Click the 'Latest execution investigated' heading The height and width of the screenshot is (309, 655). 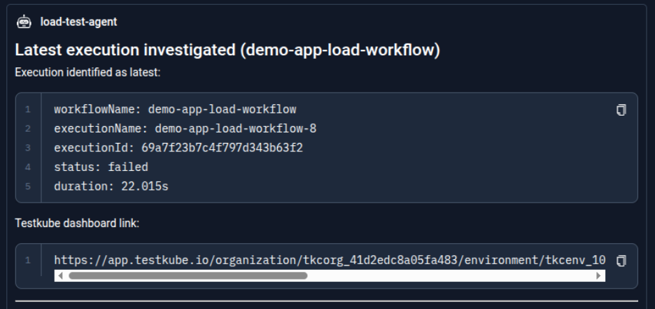227,50
